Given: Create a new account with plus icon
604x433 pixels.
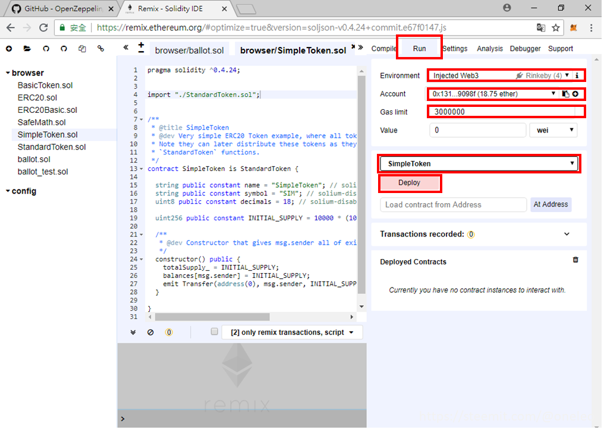Looking at the screenshot, I should click(x=575, y=94).
